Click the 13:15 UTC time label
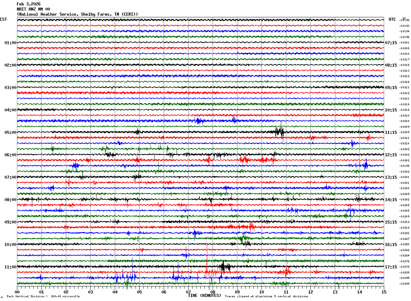This screenshot has height=301, width=411. (391, 177)
